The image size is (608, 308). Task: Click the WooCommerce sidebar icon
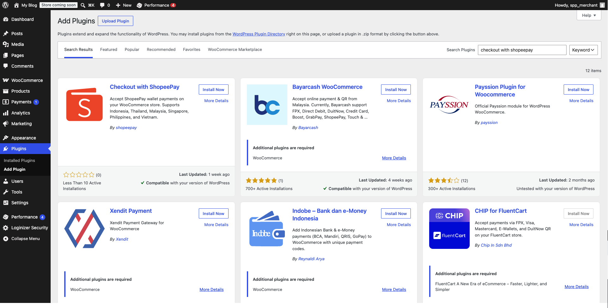click(x=6, y=80)
